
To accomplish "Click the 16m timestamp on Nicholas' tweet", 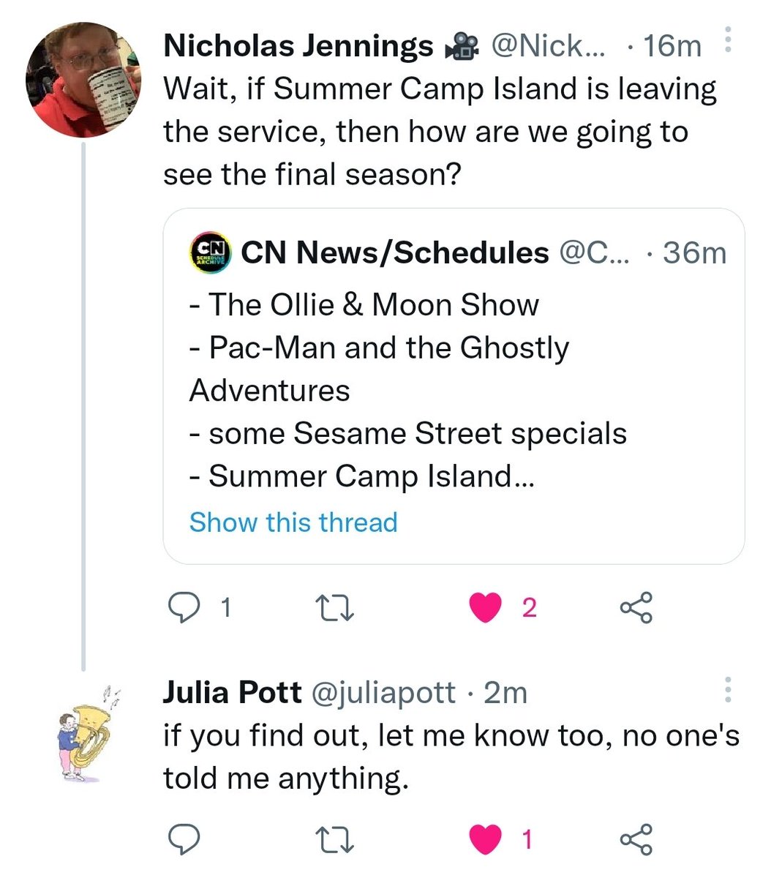I will click(x=672, y=46).
